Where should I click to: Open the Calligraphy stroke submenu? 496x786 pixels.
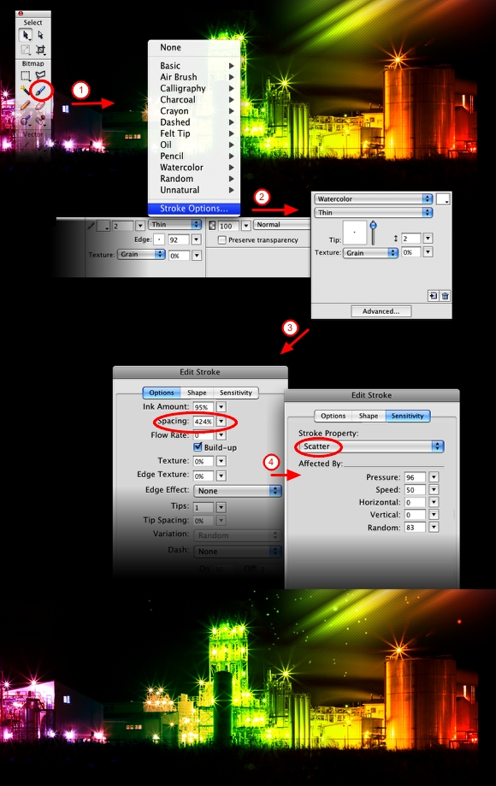[194, 88]
